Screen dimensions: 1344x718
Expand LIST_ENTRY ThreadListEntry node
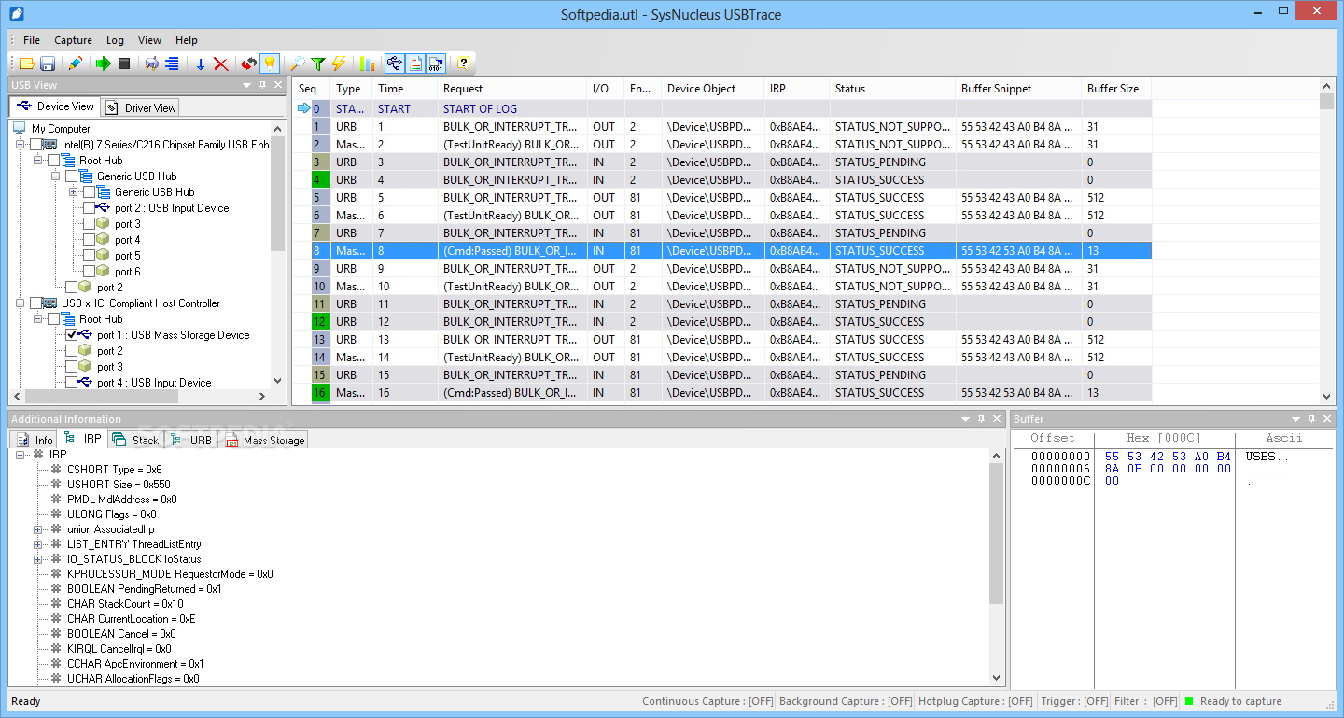pyautogui.click(x=38, y=544)
